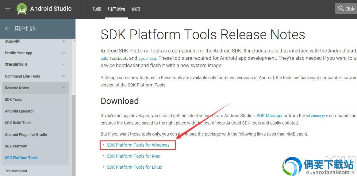Open SDK Build Tools release notes

pyautogui.click(x=18, y=123)
